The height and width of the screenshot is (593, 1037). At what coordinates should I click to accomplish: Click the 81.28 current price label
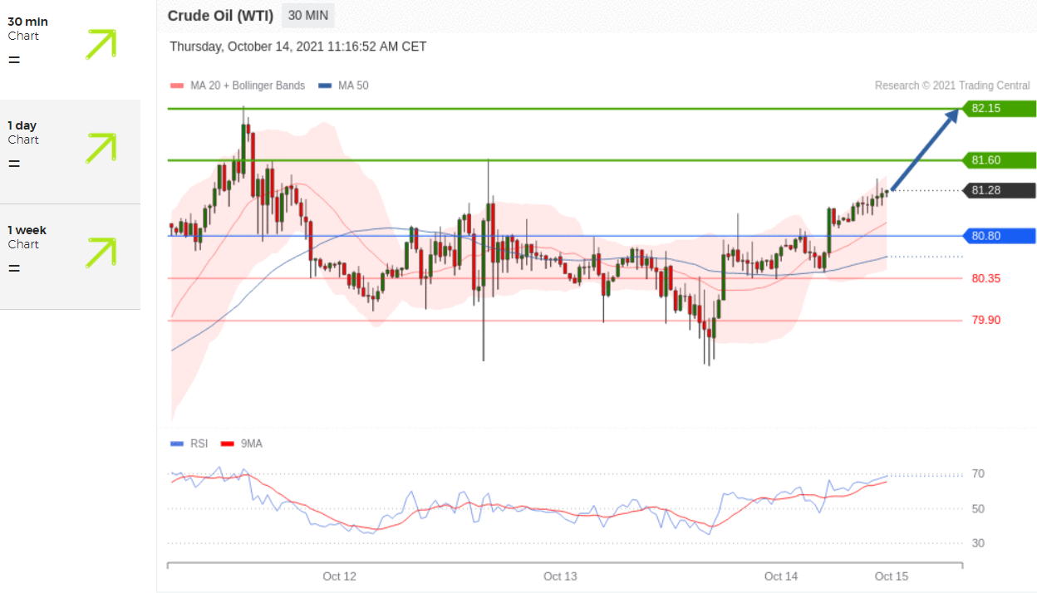[999, 190]
